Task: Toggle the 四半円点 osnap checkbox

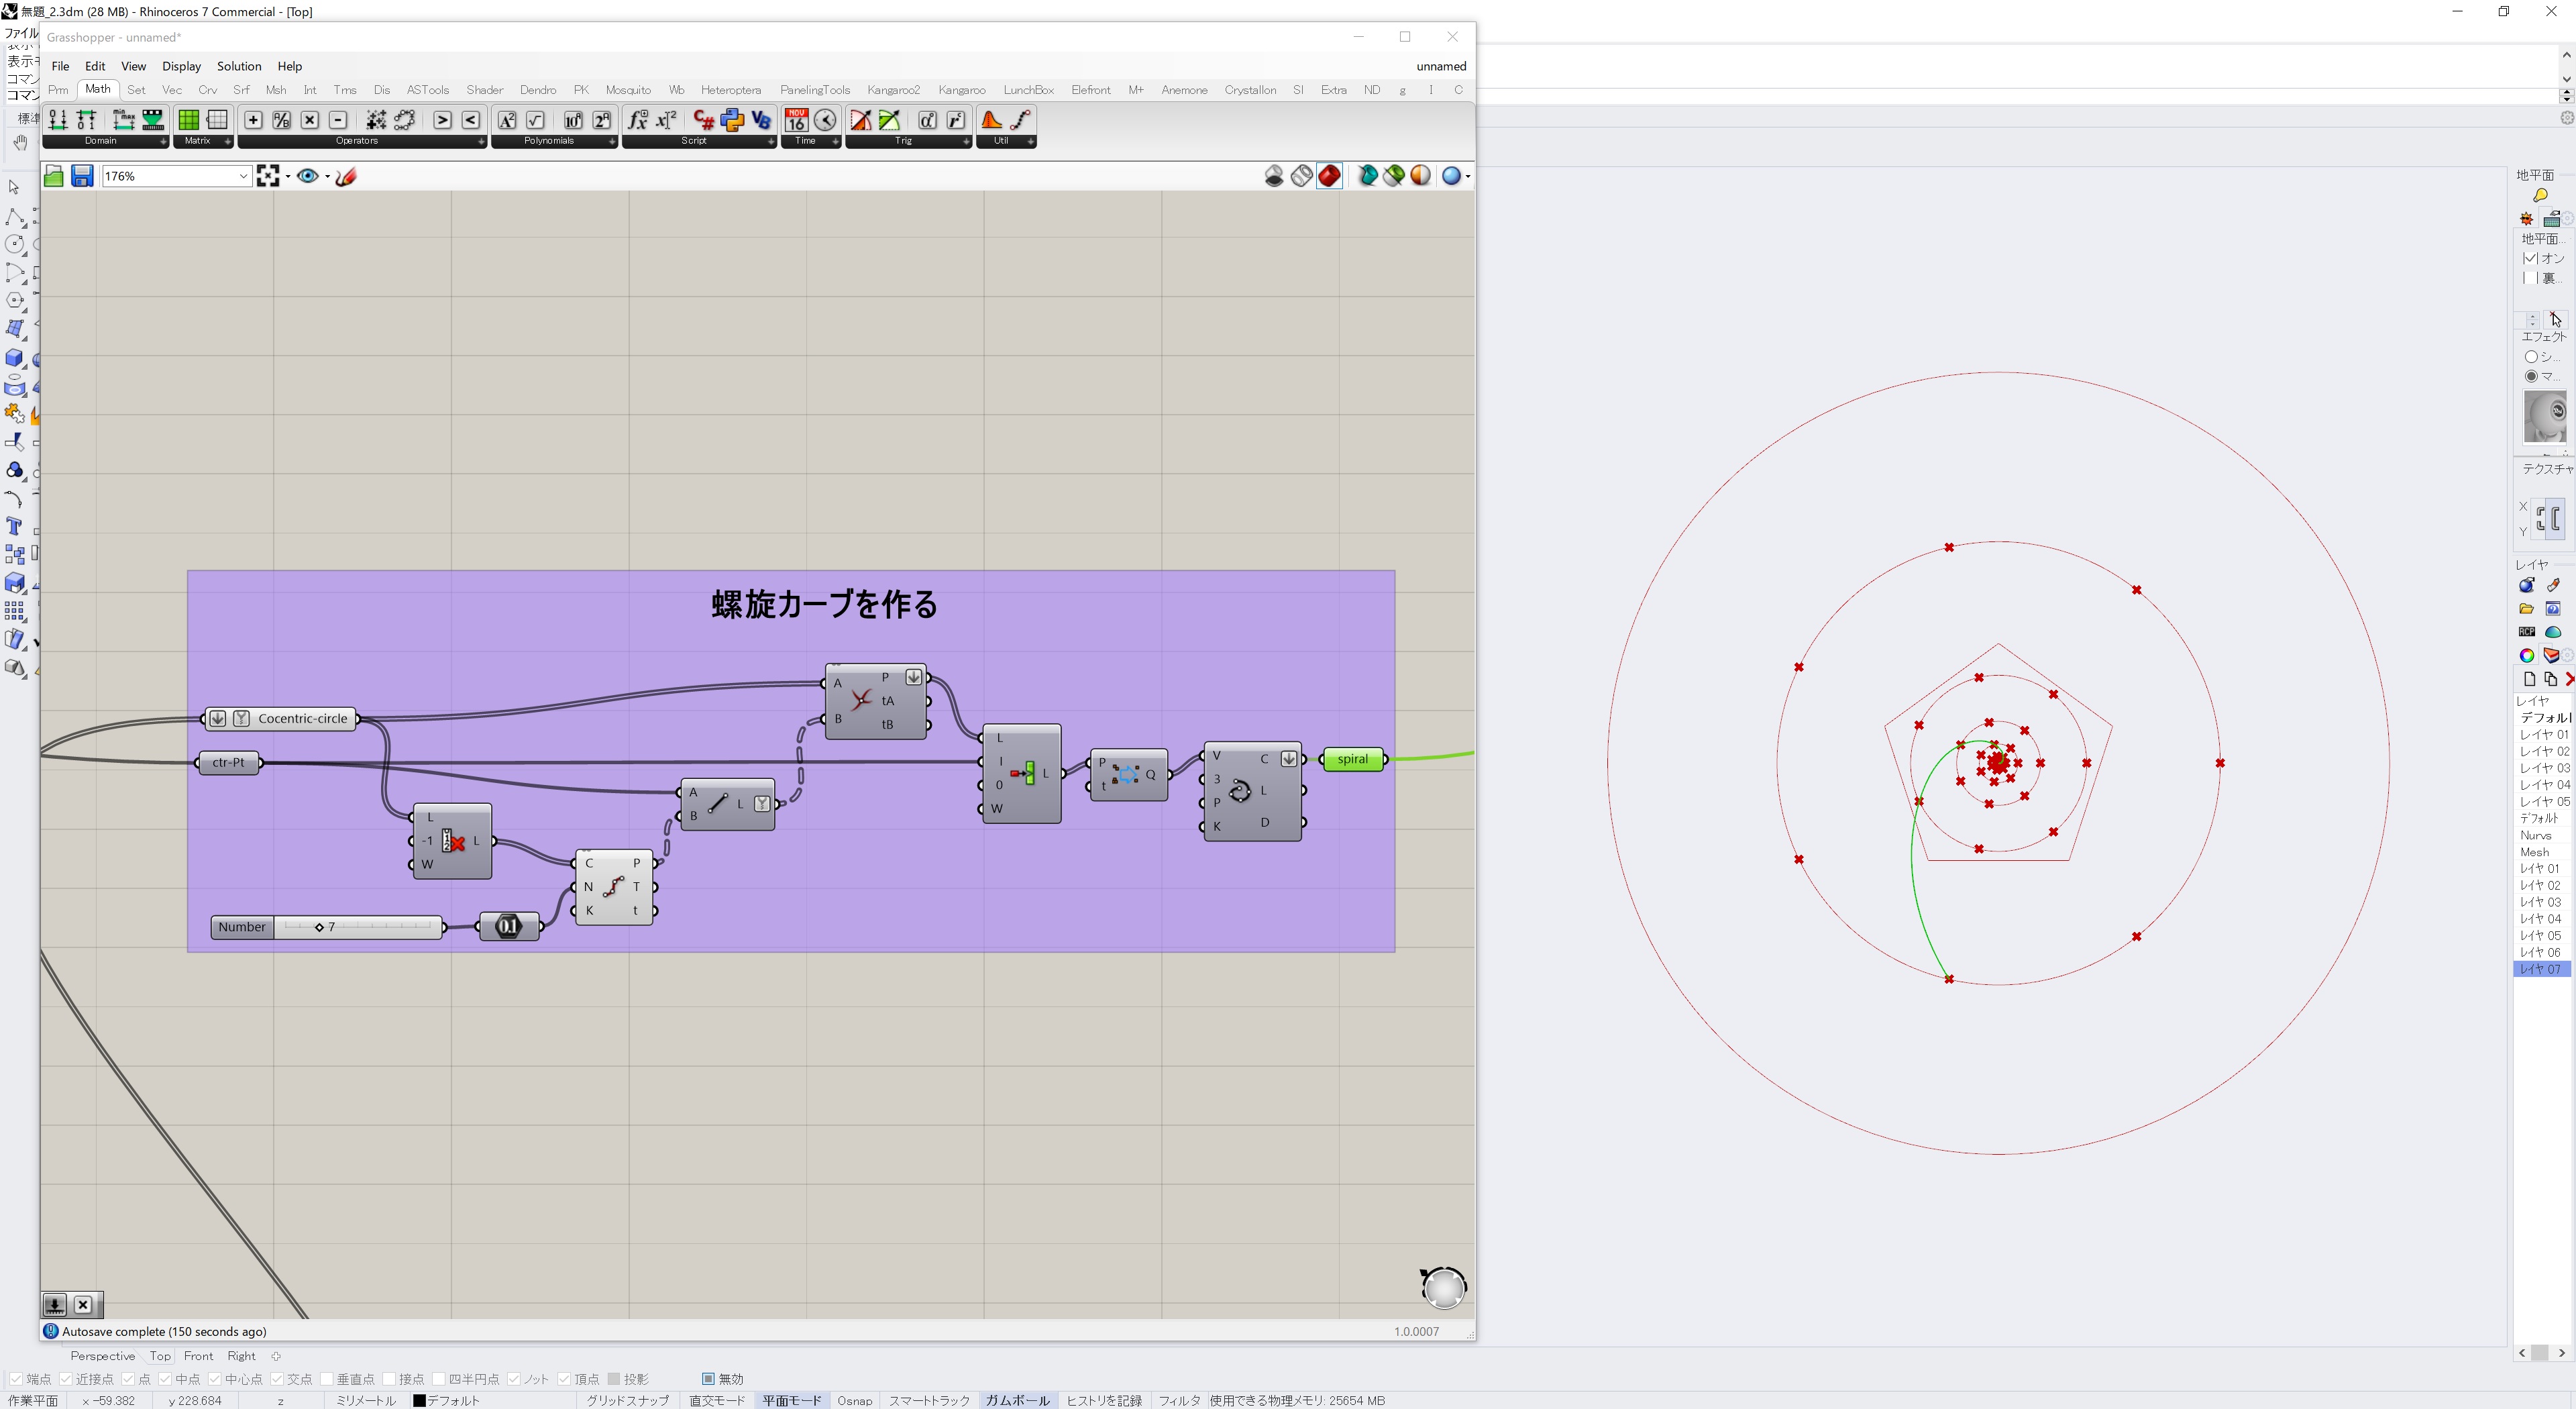Action: (x=439, y=1379)
